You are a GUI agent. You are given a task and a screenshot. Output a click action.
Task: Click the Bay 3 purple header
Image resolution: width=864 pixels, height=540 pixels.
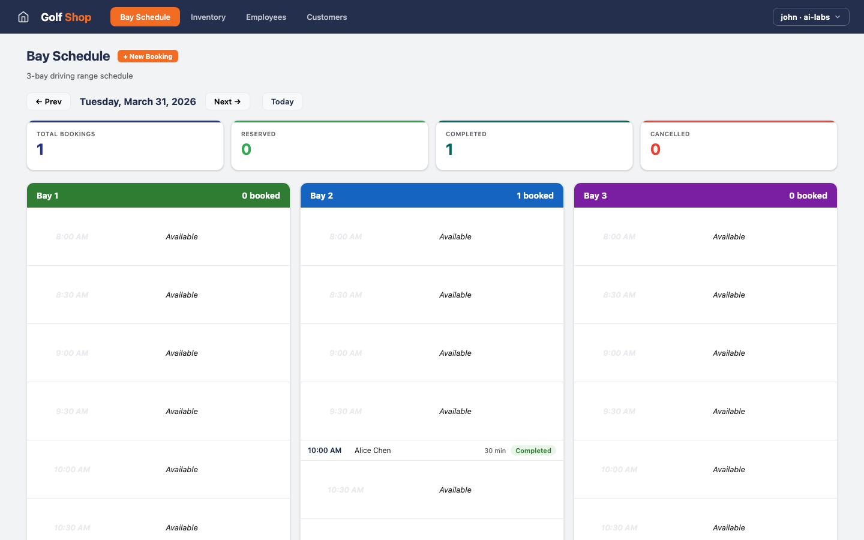706,196
